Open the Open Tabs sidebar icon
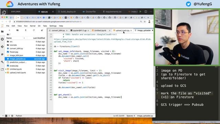 tap(2, 70)
